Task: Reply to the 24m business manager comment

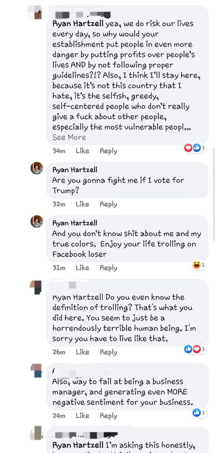Action: click(x=108, y=416)
